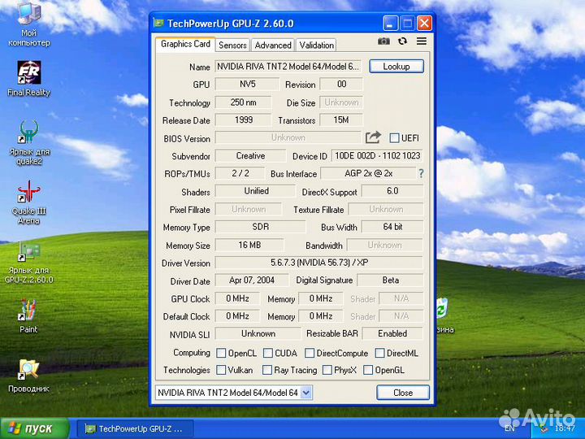Click the Shaders value Unified
The width and height of the screenshot is (585, 439).
pos(256,191)
